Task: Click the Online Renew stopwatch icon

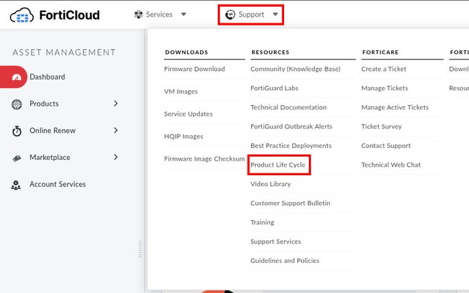Action: coord(17,131)
